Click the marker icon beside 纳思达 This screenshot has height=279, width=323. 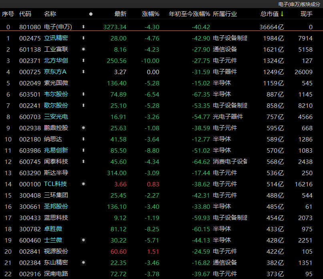click(x=83, y=139)
